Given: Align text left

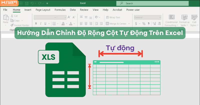Looking at the screenshot, I should (x=81, y=23).
